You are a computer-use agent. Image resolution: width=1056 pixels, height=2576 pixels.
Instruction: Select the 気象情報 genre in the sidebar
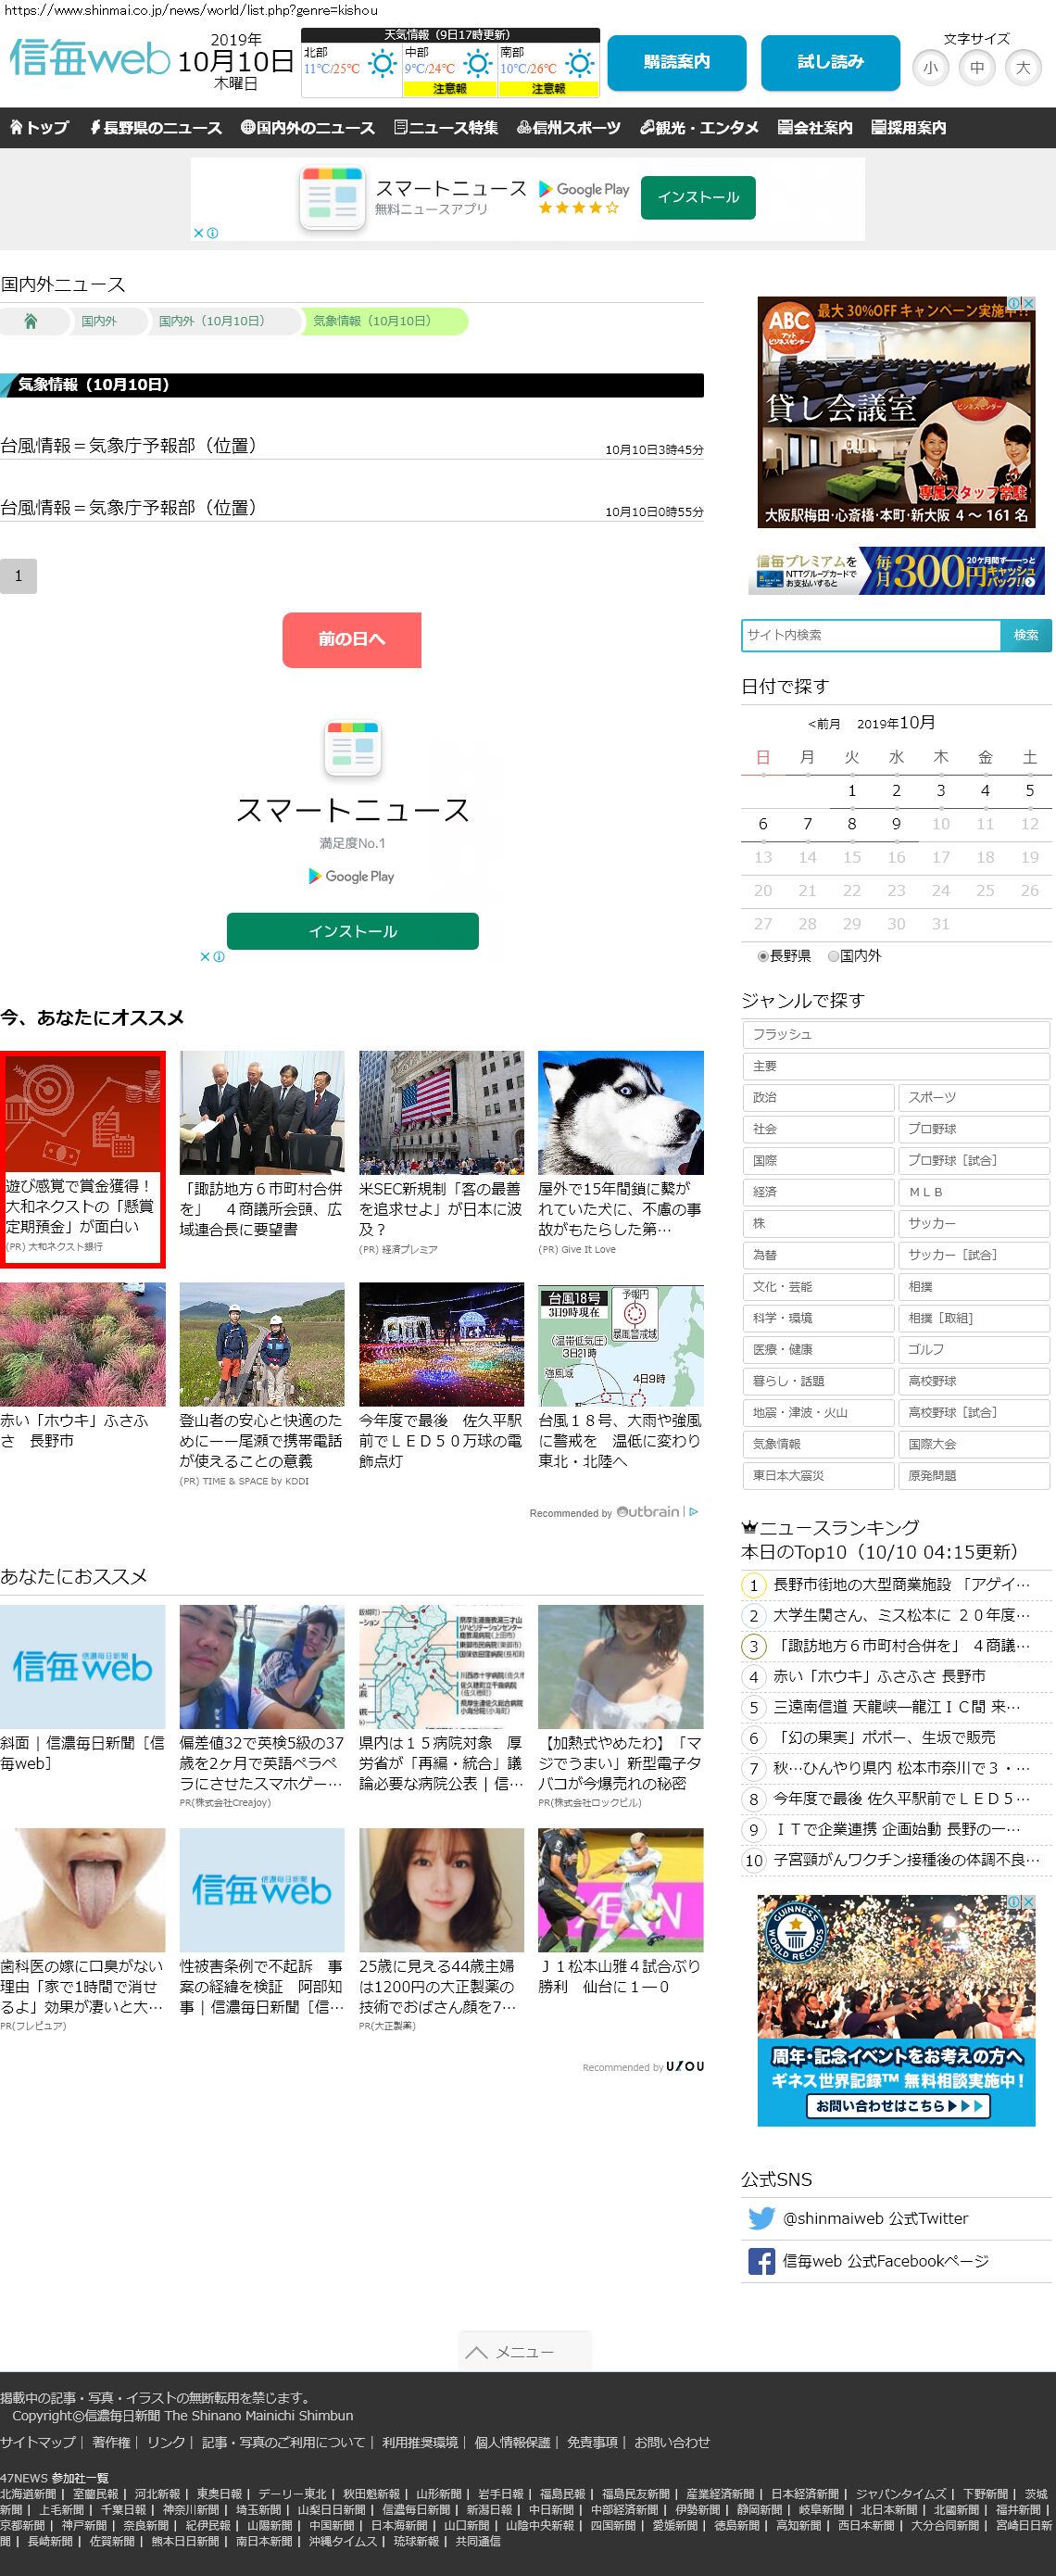817,1444
